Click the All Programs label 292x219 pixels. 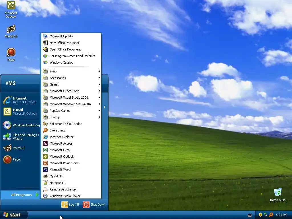coord(21,195)
